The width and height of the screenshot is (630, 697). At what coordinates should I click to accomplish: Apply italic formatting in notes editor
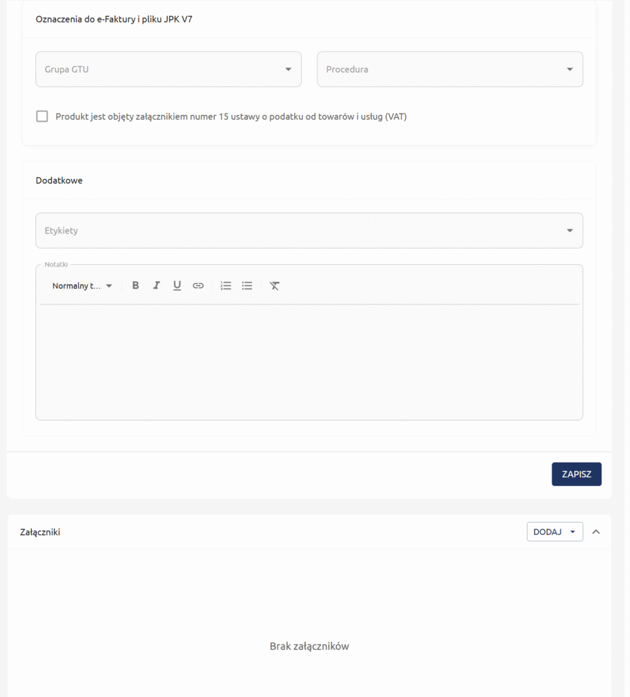[x=156, y=286]
